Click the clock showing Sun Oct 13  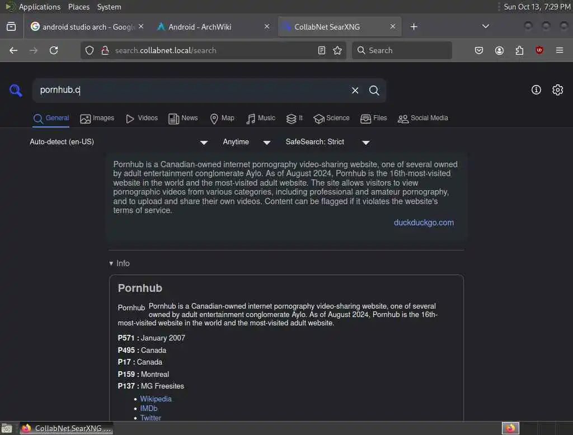[537, 7]
